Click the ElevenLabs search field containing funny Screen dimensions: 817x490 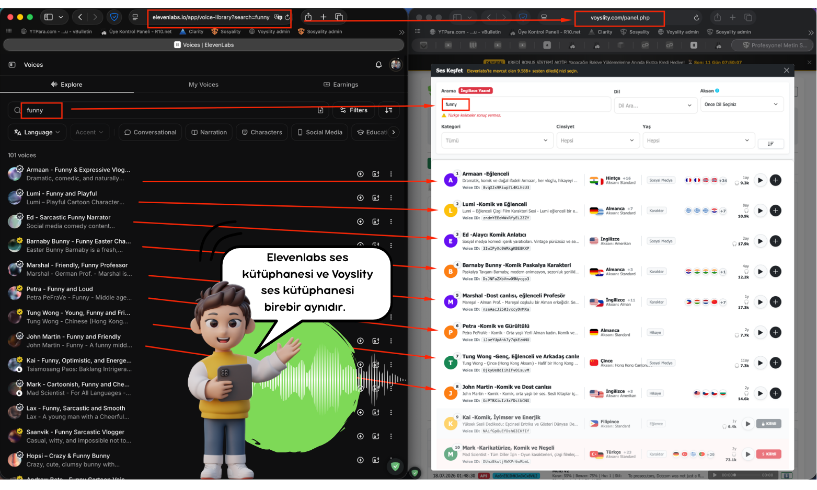167,110
